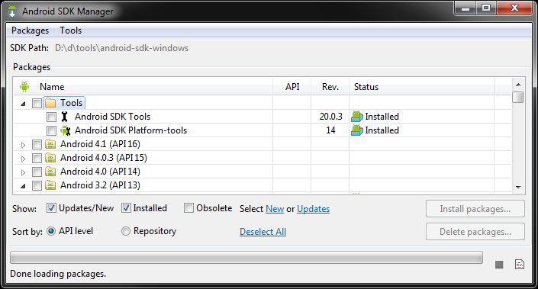Click the Done loading packages status text
This screenshot has width=538, height=289.
pyautogui.click(x=58, y=274)
